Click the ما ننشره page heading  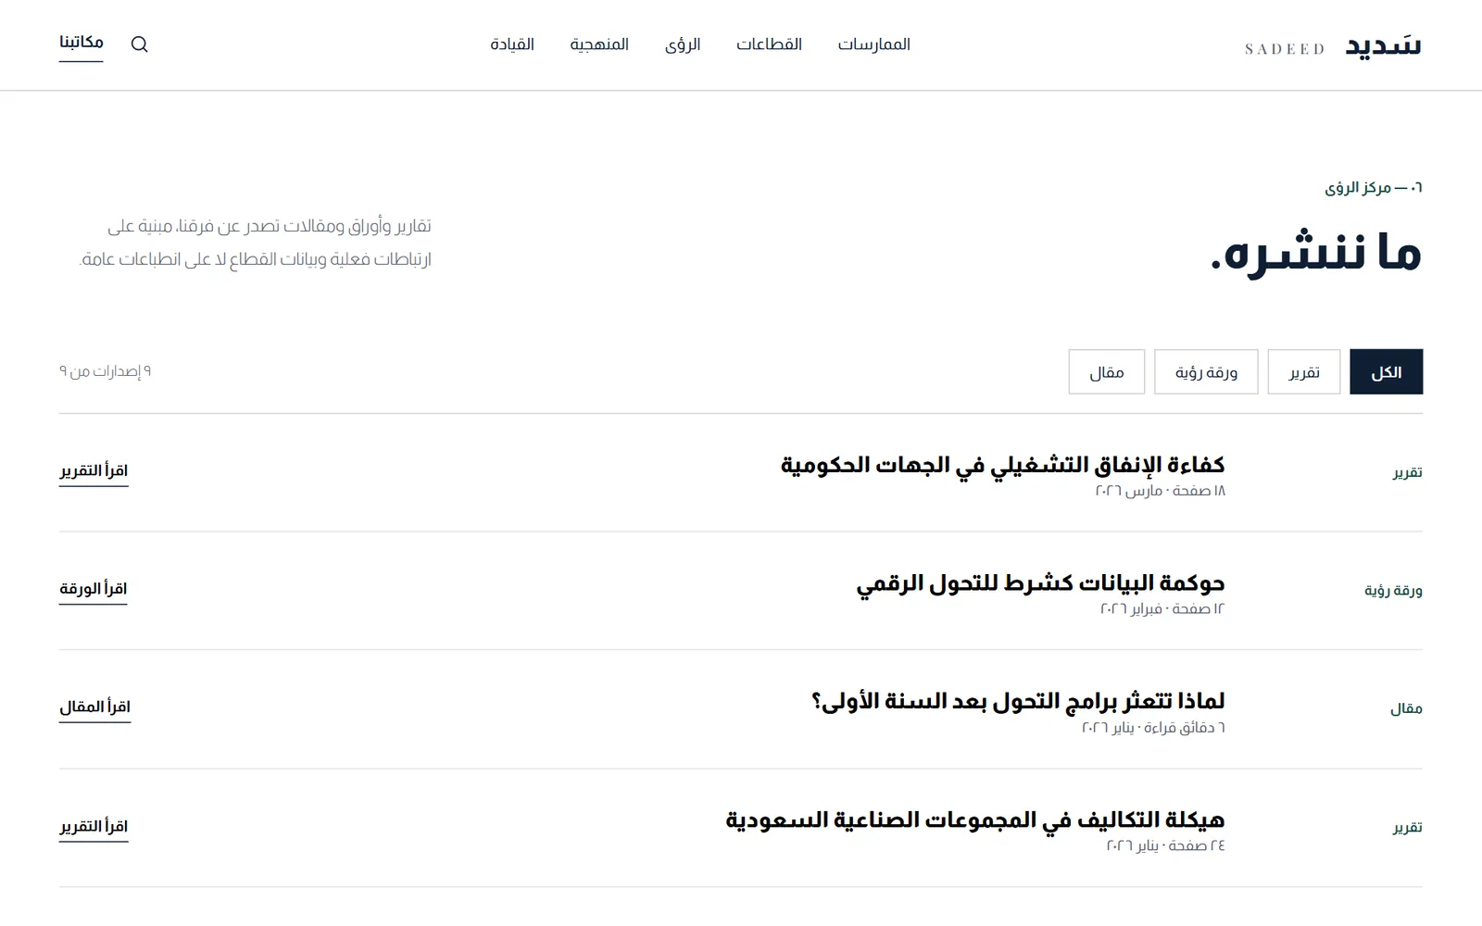pos(1316,254)
